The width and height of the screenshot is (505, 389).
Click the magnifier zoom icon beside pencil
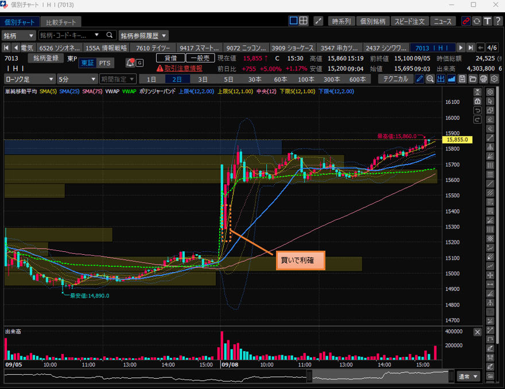click(430, 79)
